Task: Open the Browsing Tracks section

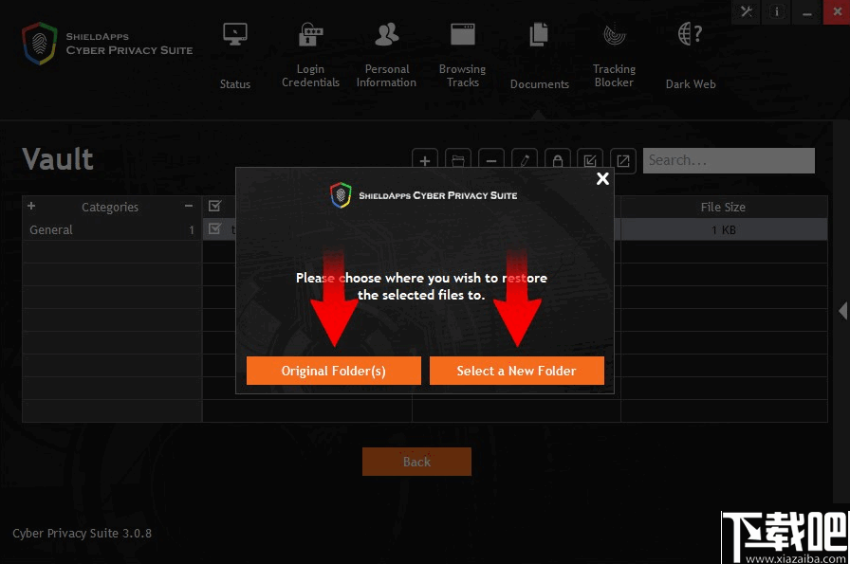Action: pos(462,55)
